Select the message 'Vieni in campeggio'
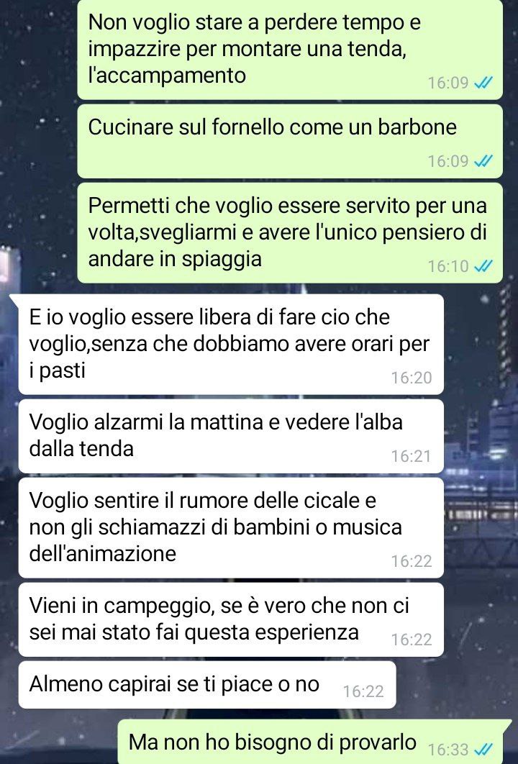 [x=231, y=620]
